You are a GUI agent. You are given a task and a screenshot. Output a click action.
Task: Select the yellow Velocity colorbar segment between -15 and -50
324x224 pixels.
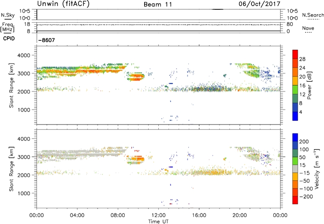pos(295,177)
